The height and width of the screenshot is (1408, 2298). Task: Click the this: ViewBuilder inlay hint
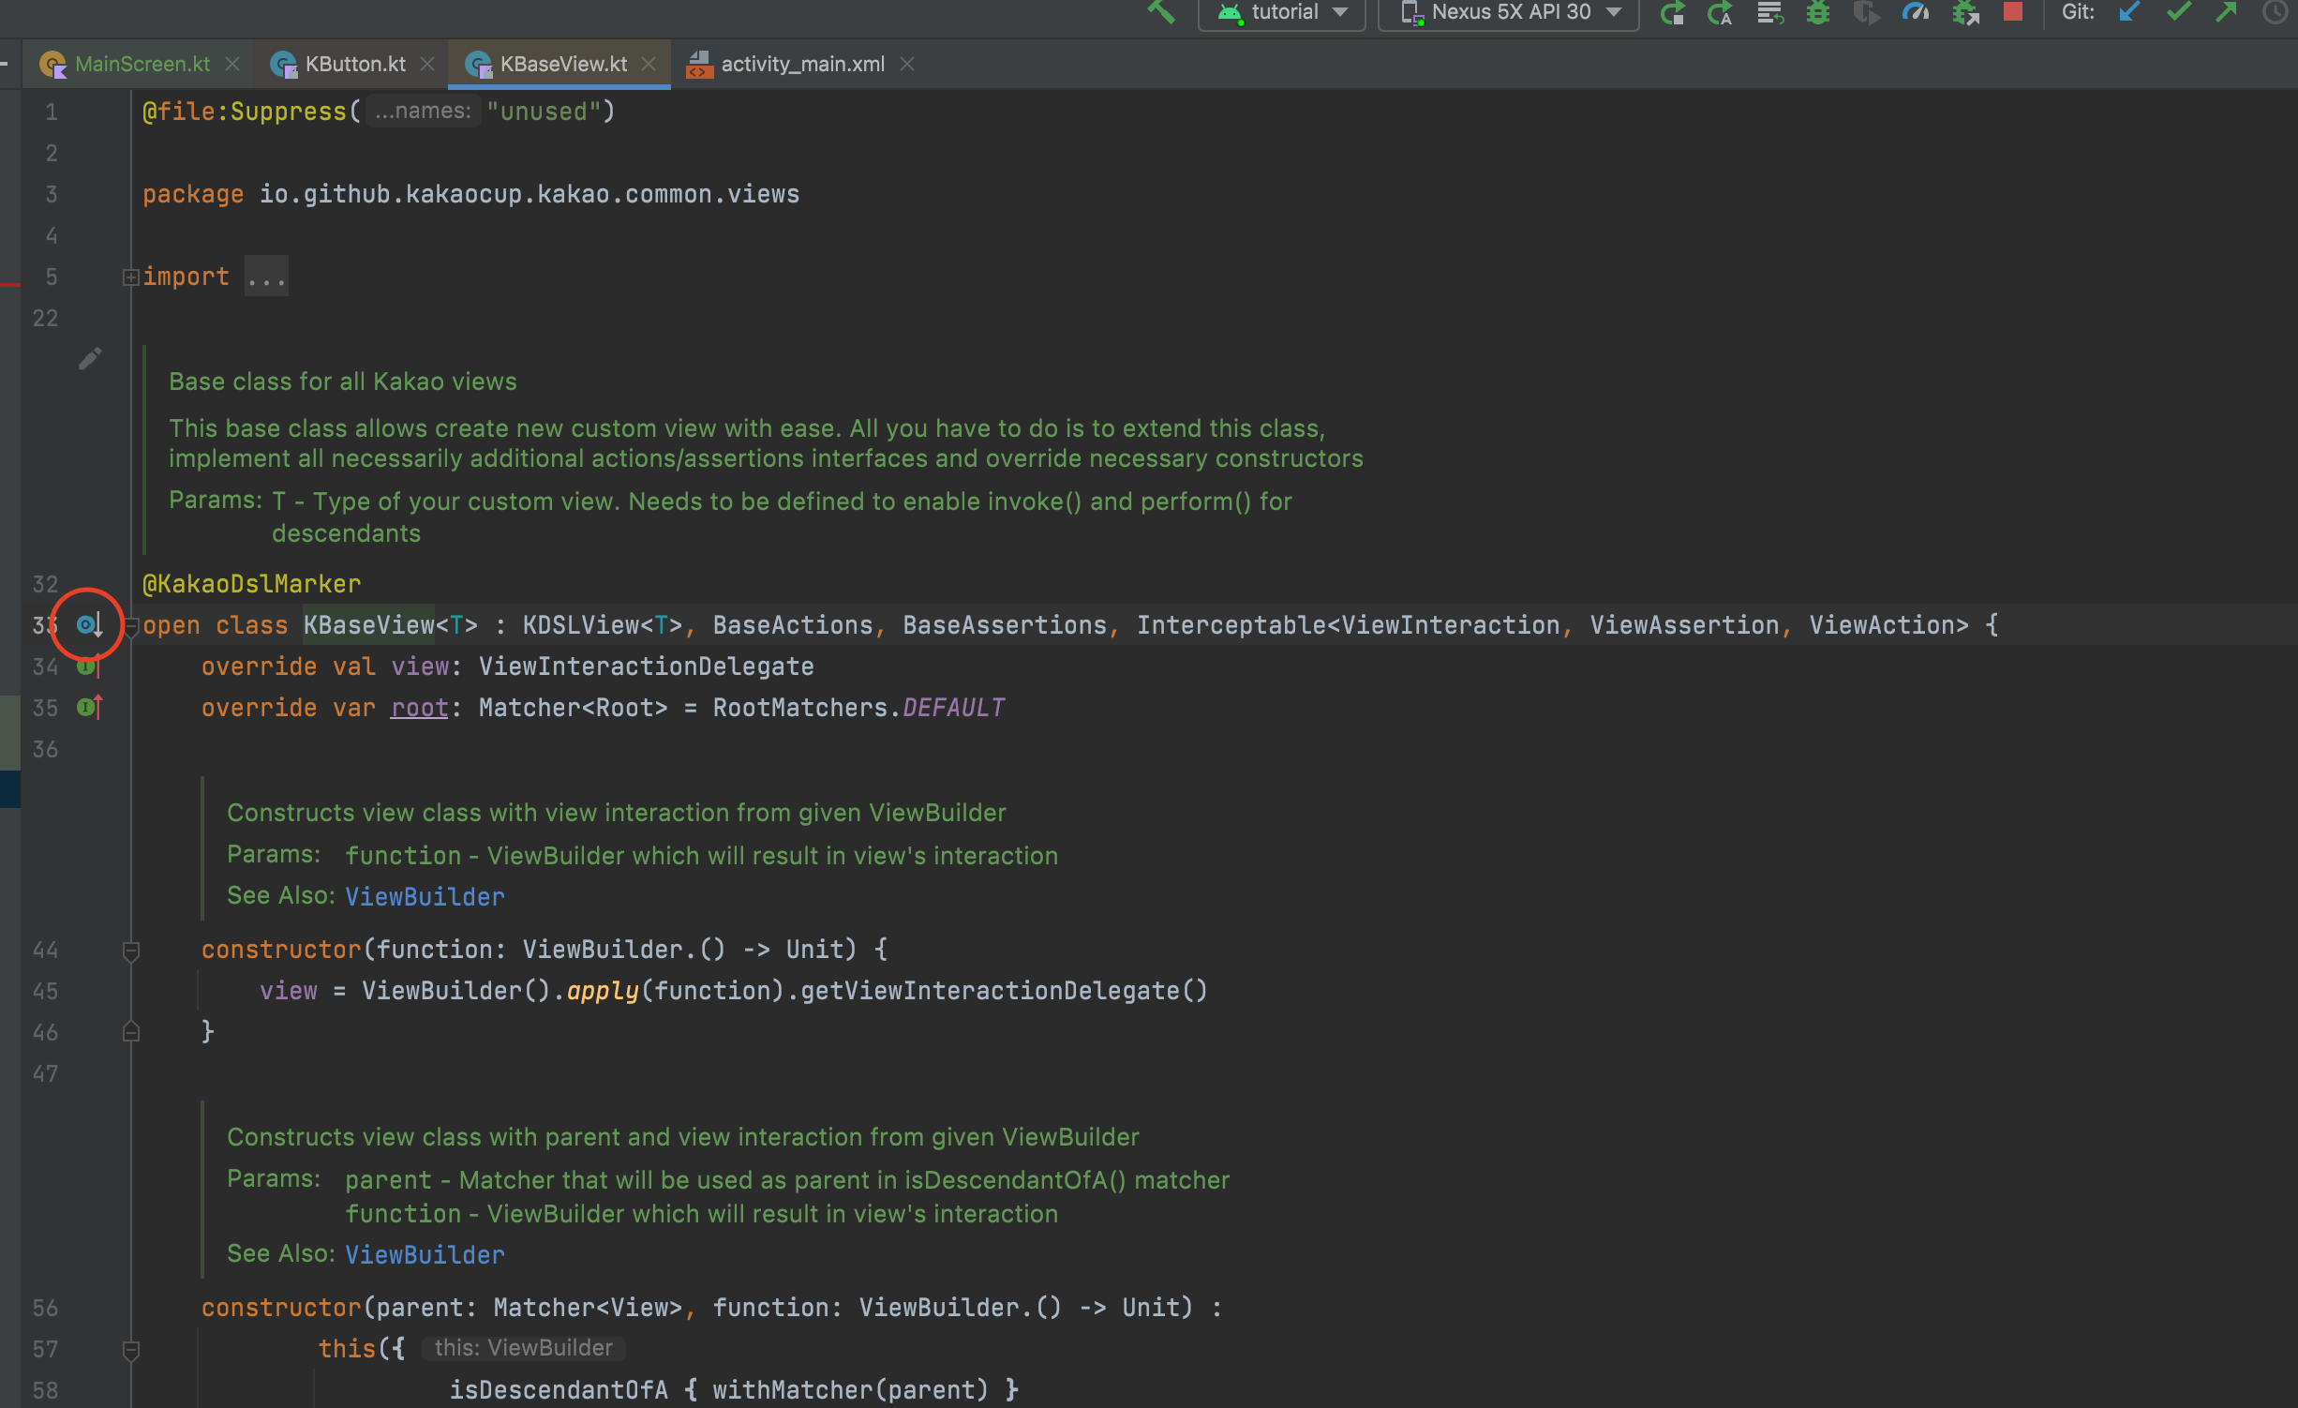[523, 1348]
